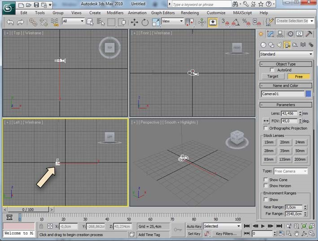Open the All selection filter dropdown
318x241 pixels.
tap(73, 21)
